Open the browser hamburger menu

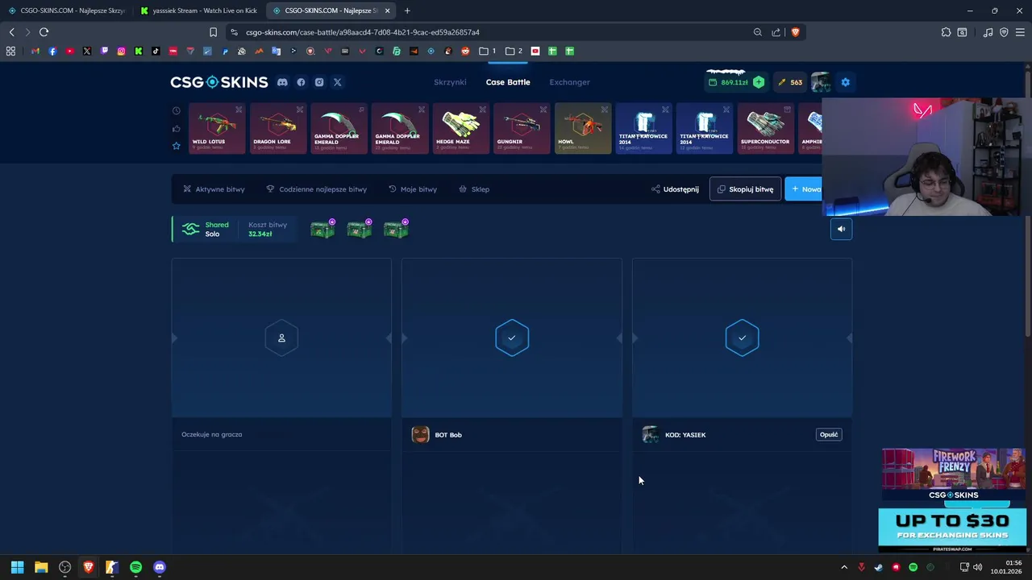tap(1020, 32)
